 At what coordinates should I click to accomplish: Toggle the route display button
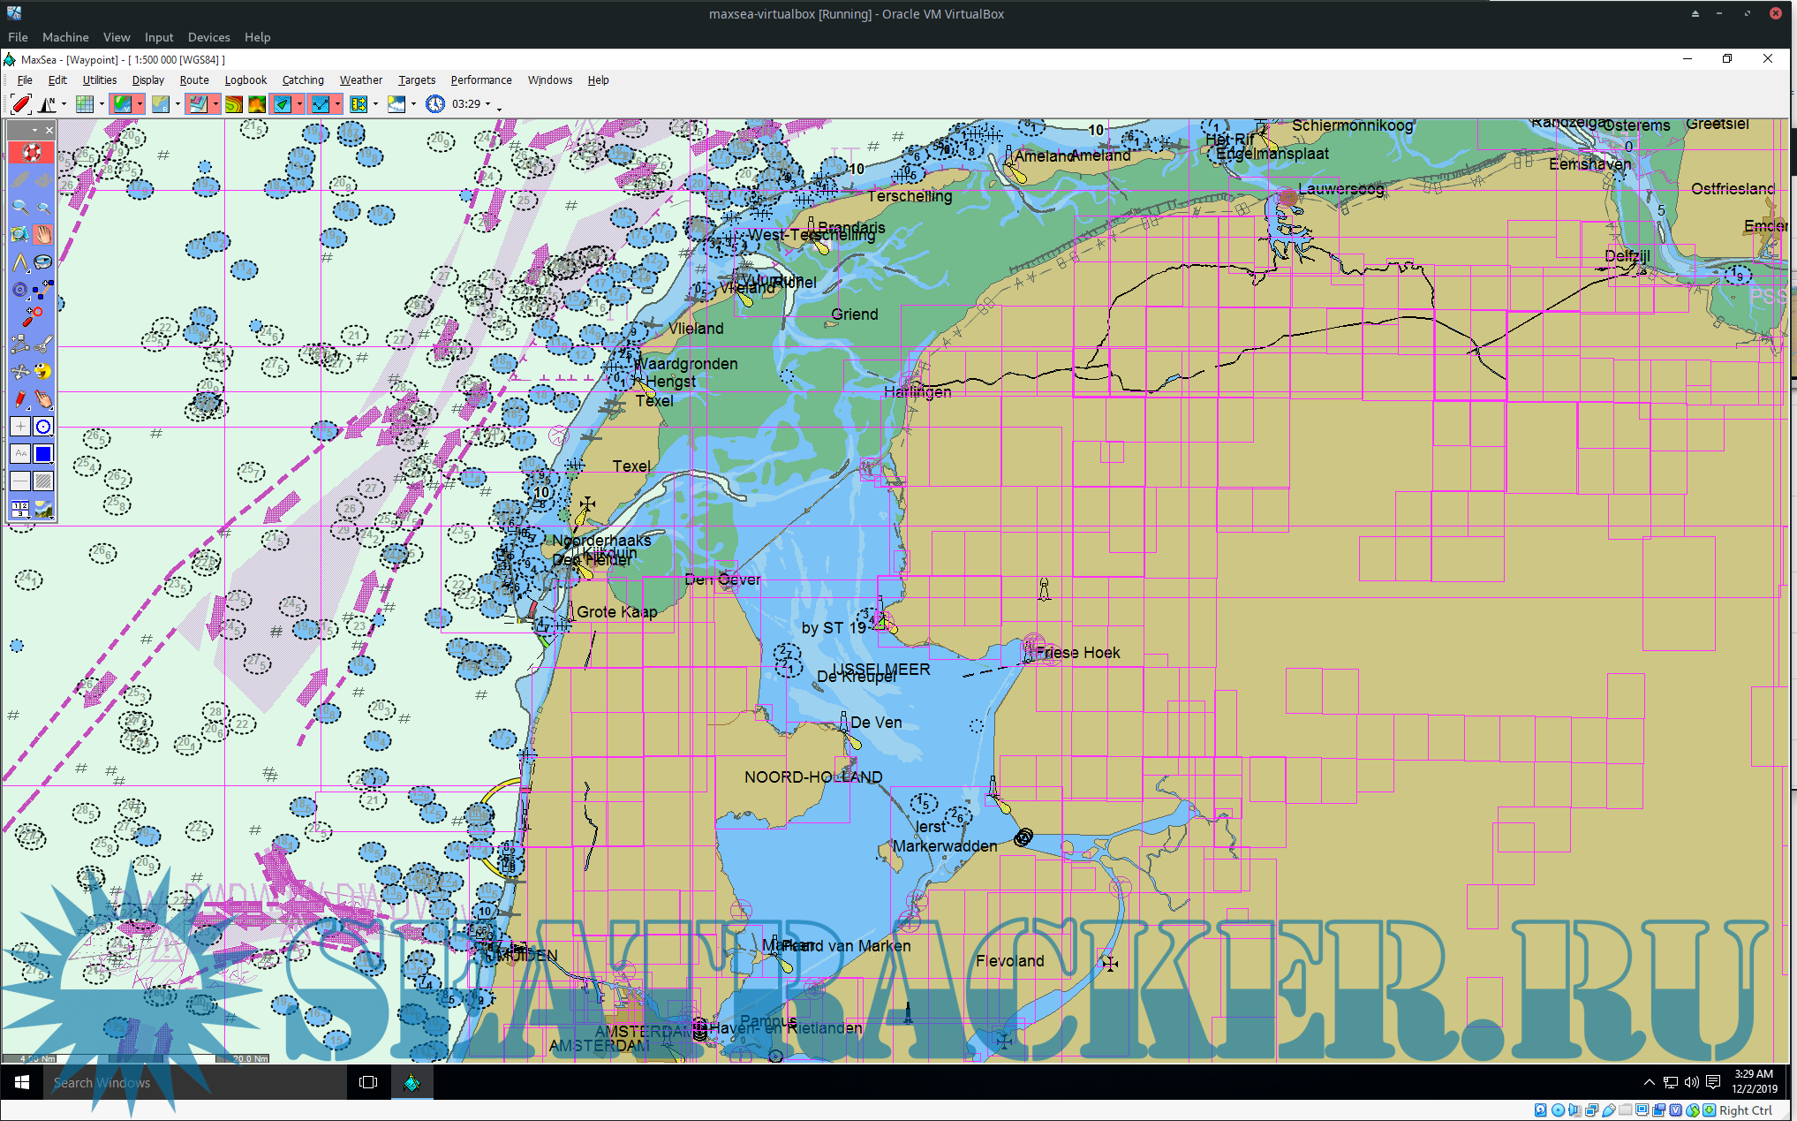[x=320, y=104]
